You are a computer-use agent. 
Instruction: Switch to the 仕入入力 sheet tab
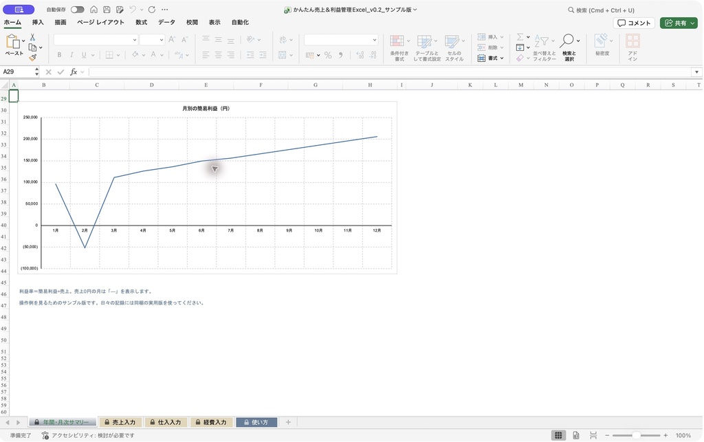coord(166,422)
